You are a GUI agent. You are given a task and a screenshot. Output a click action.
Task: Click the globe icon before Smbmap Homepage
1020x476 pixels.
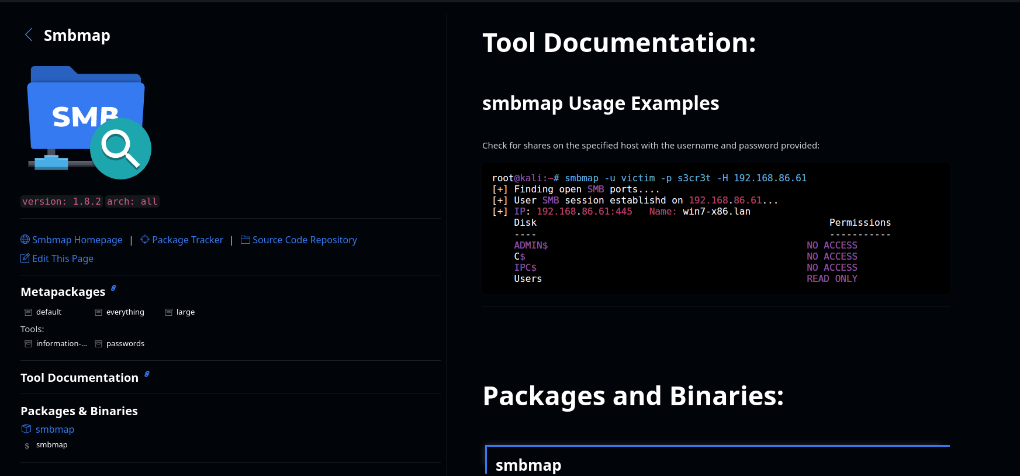(25, 239)
